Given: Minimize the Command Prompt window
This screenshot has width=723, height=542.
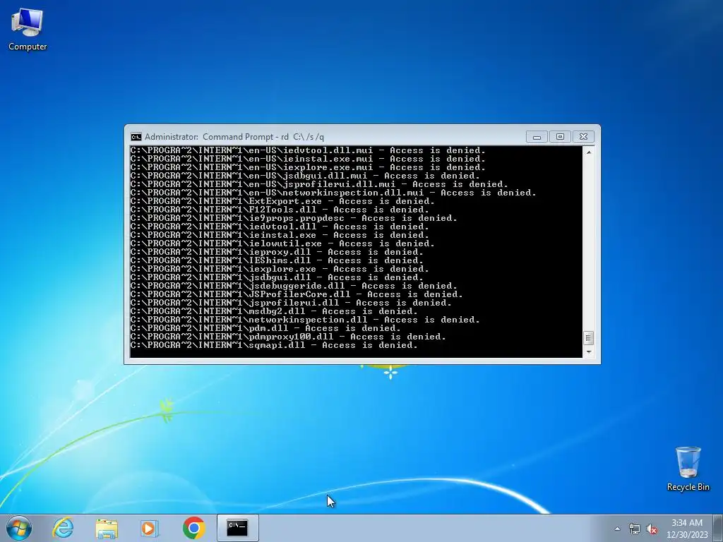Looking at the screenshot, I should click(x=537, y=137).
